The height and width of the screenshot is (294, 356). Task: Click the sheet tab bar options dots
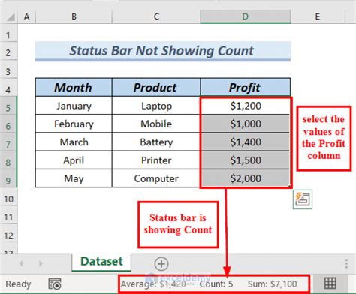click(x=346, y=263)
